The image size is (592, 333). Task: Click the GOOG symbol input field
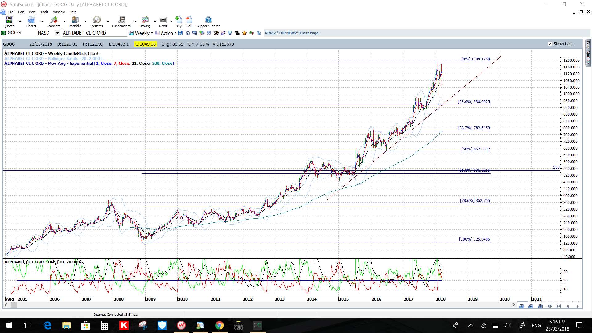click(x=21, y=33)
